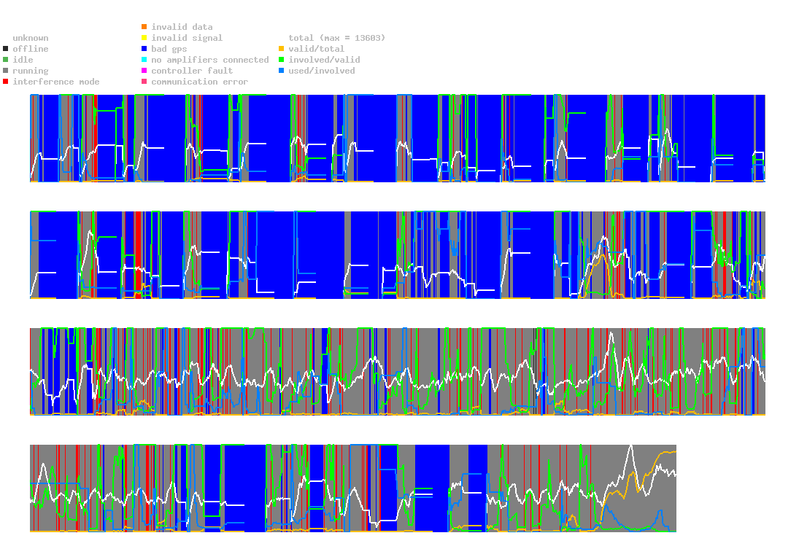Click the 'unknown' legend label
Viewport: 799px width, 557px height.
coord(31,38)
